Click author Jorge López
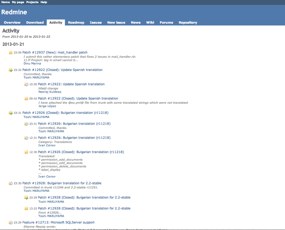Image resolution: width=285 pixels, height=230 pixels. (x=47, y=106)
